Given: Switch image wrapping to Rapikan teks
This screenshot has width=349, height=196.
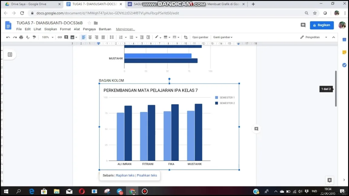Looking at the screenshot, I should [125, 175].
